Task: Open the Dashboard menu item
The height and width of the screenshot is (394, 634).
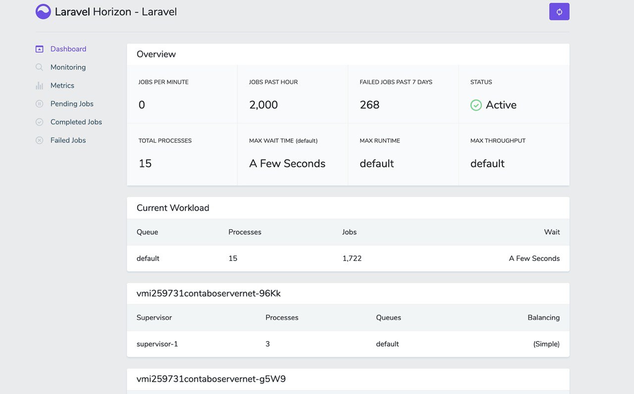Action: click(68, 49)
